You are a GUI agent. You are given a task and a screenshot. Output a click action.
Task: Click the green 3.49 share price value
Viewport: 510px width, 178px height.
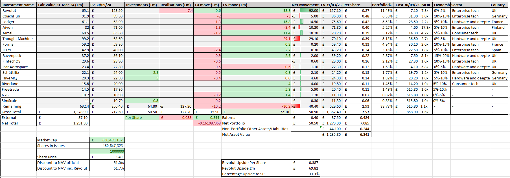(x=107, y=157)
